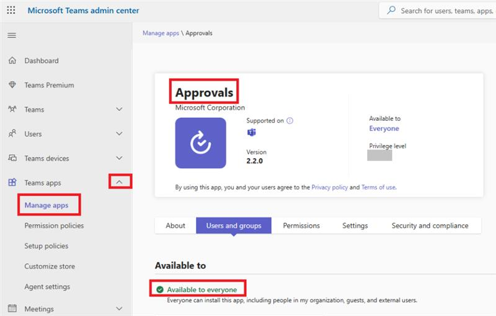
Task: Click the Microsoft Corporation publisher text
Action: (x=210, y=108)
